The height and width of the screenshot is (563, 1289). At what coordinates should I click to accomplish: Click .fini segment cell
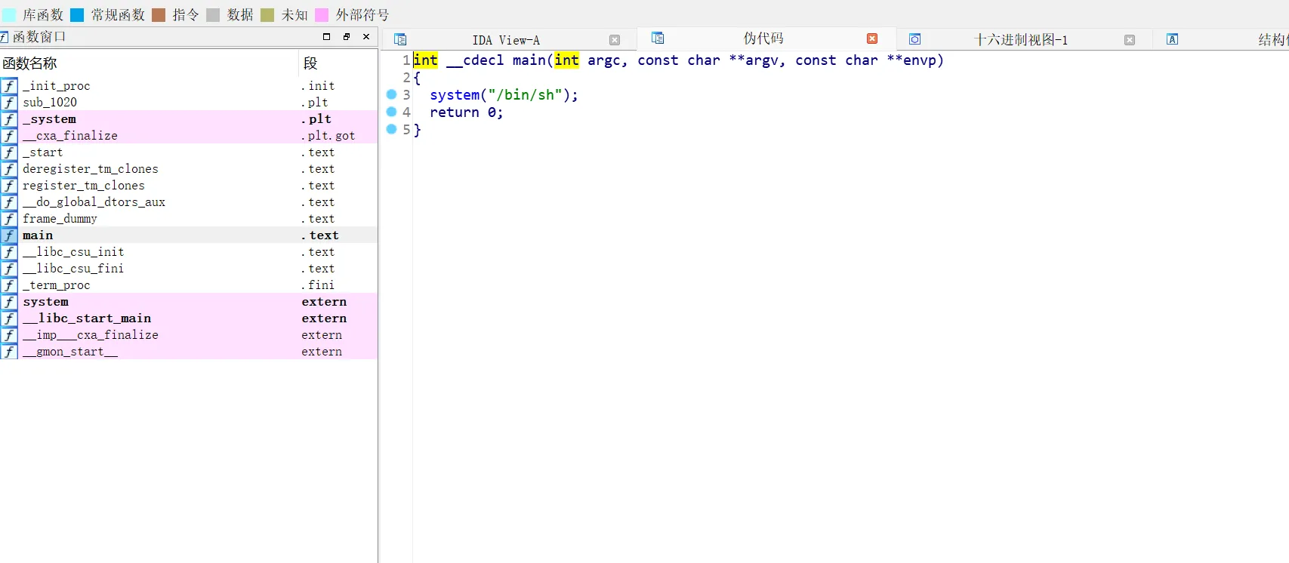[318, 285]
